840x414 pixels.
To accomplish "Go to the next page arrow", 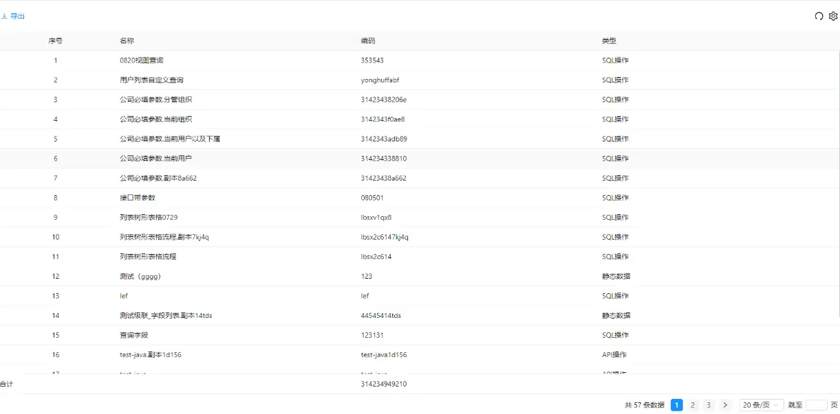I will click(724, 405).
